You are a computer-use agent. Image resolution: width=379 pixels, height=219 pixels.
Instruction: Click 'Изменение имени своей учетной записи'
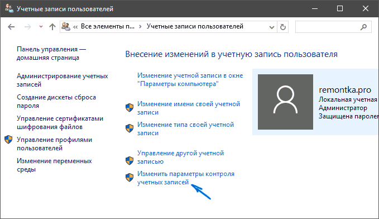pyautogui.click(x=189, y=108)
